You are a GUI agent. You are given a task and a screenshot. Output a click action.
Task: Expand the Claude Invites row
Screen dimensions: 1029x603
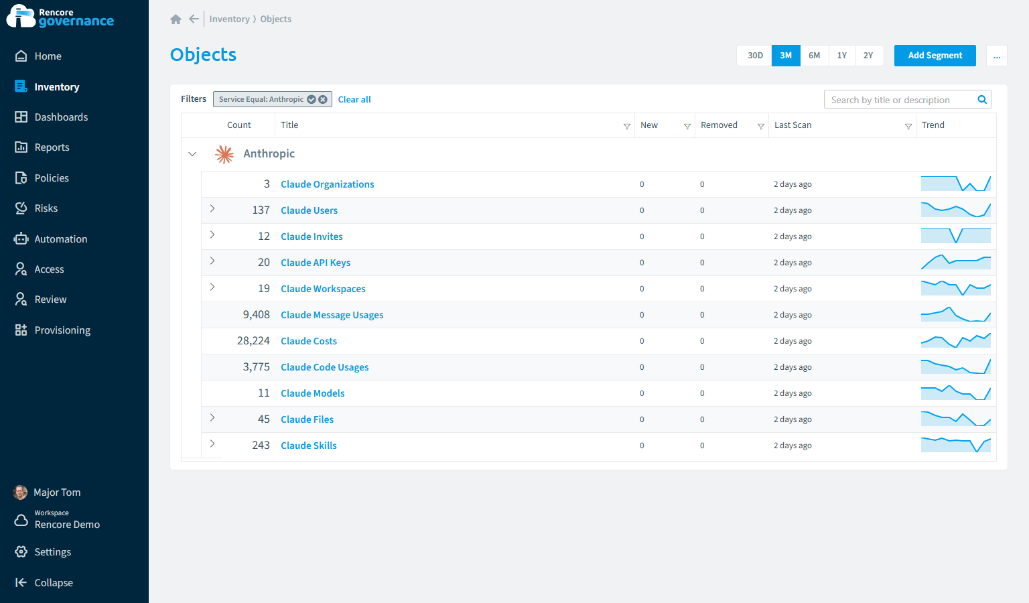[212, 235]
